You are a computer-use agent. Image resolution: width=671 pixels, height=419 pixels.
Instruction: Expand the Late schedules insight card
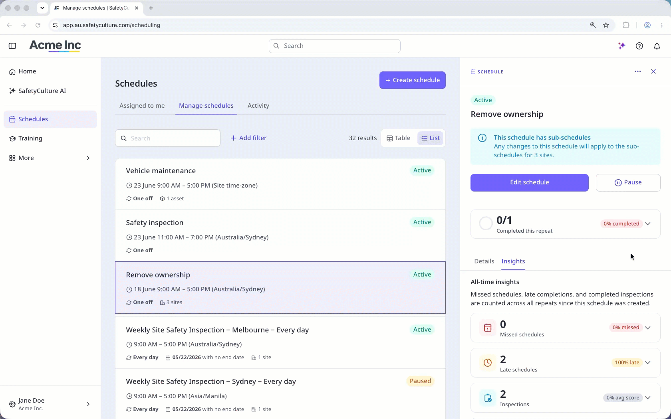(x=647, y=363)
